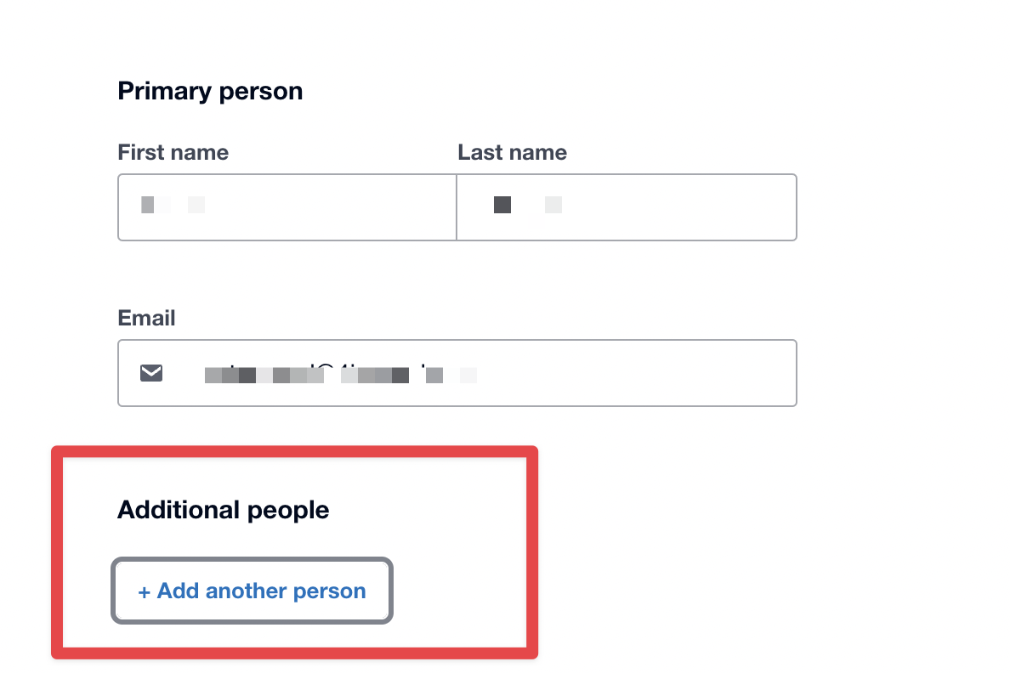
Task: Click the divider between First and Last name
Action: click(x=457, y=207)
